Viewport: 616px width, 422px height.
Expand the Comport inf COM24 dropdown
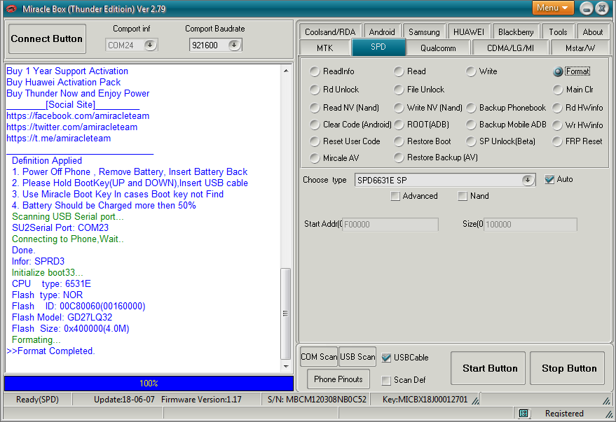click(150, 45)
